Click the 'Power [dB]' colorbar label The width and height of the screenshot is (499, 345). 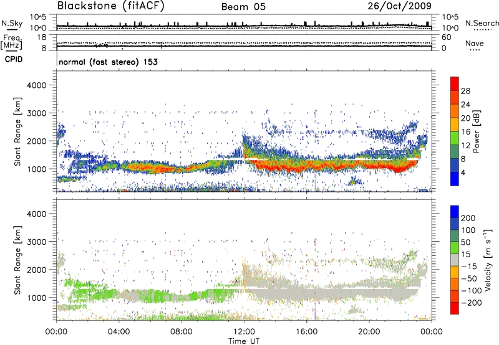(476, 131)
